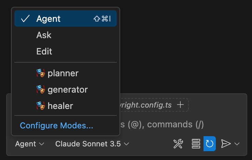Click the Configure Modes... link
Screen dimensions: 252x160
56,126
